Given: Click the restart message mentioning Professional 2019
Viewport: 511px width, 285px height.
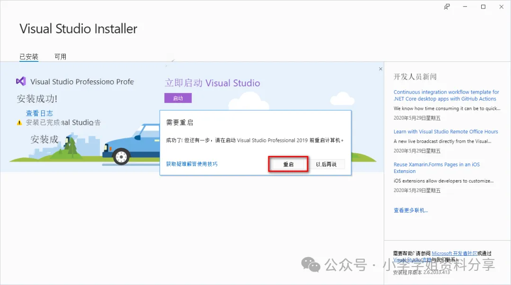Looking at the screenshot, I should (x=255, y=140).
